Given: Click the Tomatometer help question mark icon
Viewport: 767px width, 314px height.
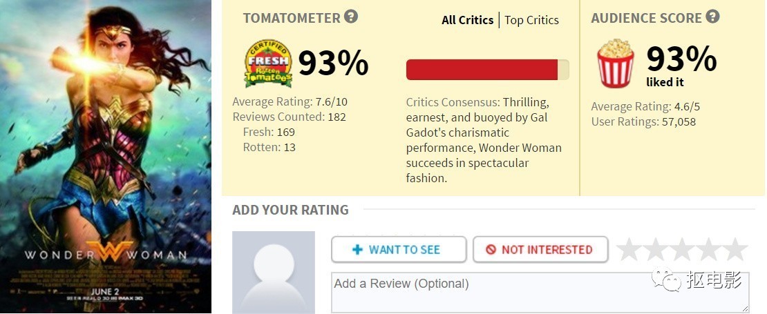Looking at the screenshot, I should point(351,17).
